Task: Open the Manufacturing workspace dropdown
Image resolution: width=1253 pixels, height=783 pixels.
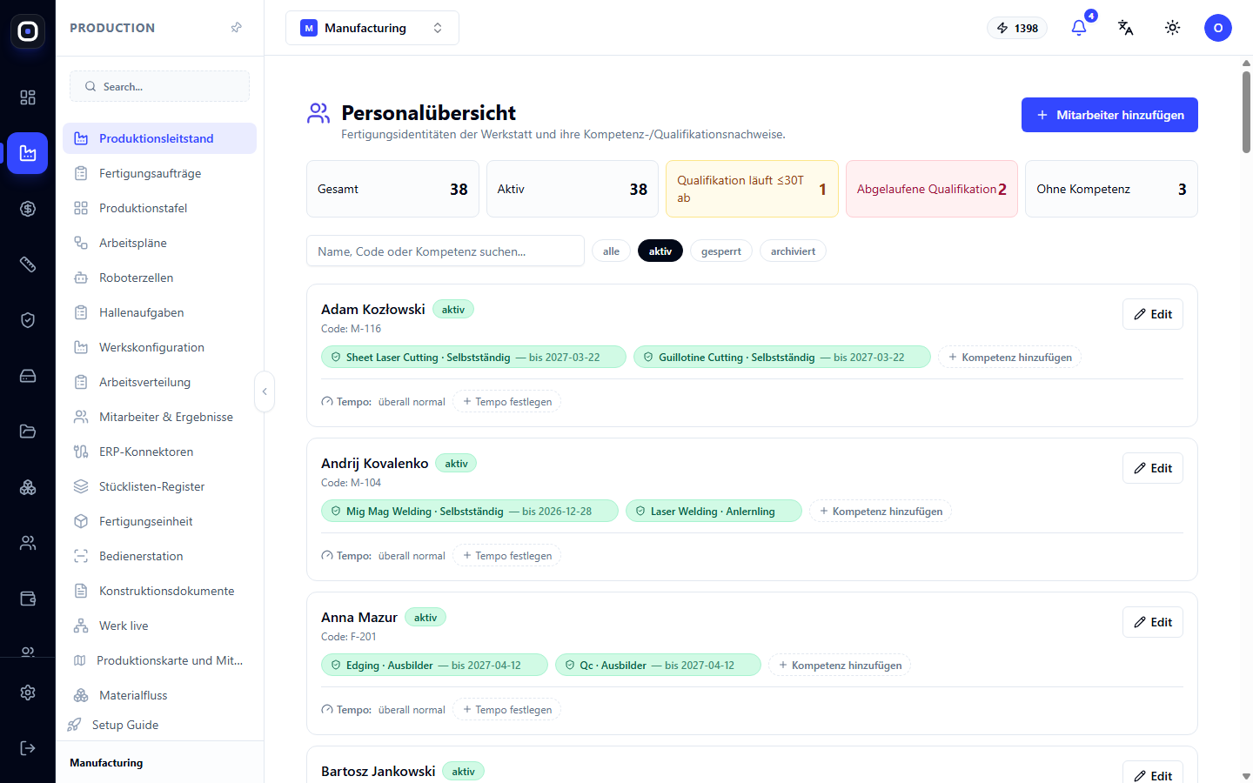Action: pos(372,28)
